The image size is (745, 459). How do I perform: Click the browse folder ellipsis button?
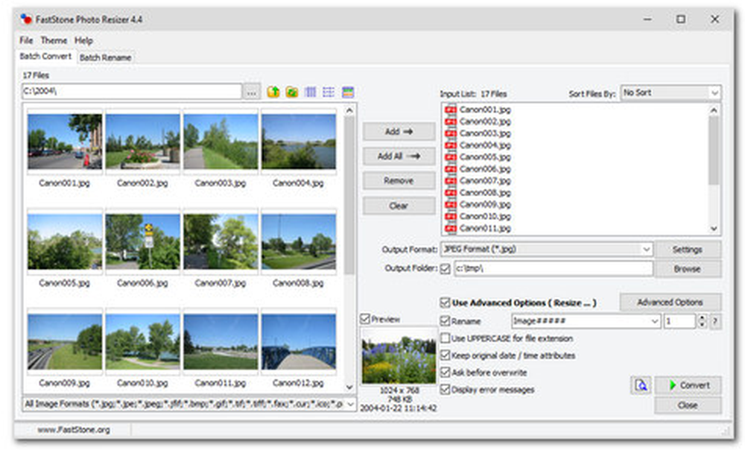point(252,92)
